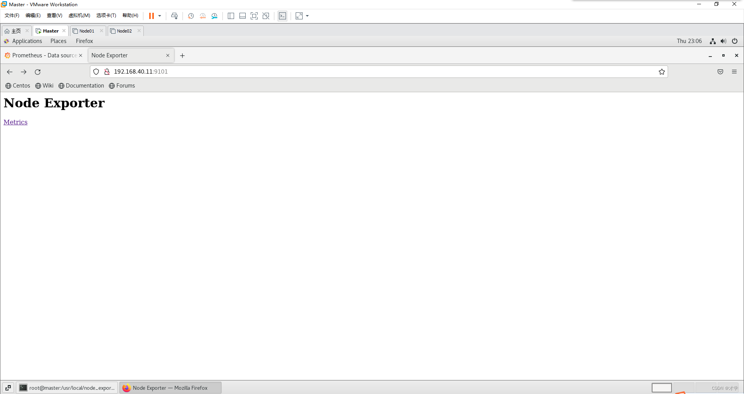Open the Firefox application menu in top bar
This screenshot has width=744, height=394.
tap(84, 41)
